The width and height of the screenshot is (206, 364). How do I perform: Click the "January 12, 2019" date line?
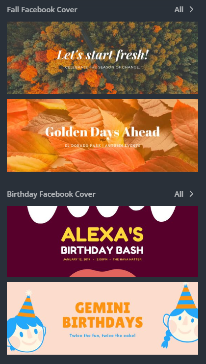(x=77, y=260)
